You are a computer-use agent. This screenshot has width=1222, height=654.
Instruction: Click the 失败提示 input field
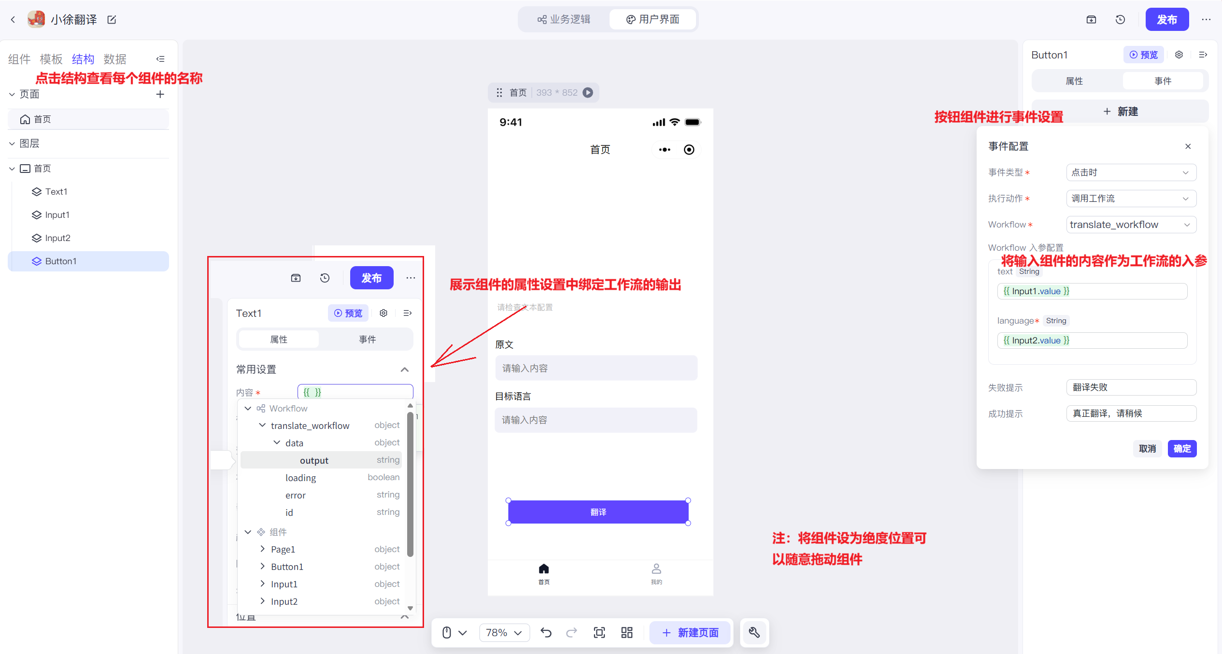click(1131, 387)
